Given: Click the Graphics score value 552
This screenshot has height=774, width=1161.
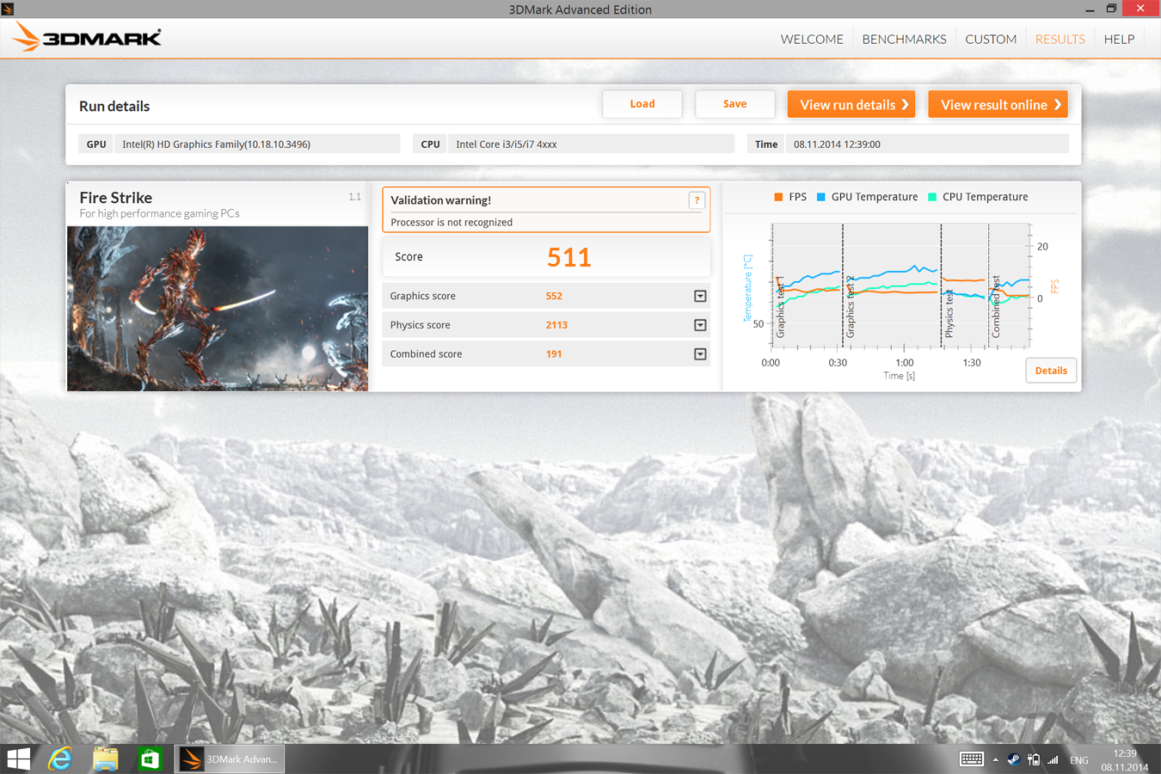Looking at the screenshot, I should pos(554,296).
